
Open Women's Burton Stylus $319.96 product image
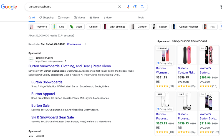pos(209,101)
